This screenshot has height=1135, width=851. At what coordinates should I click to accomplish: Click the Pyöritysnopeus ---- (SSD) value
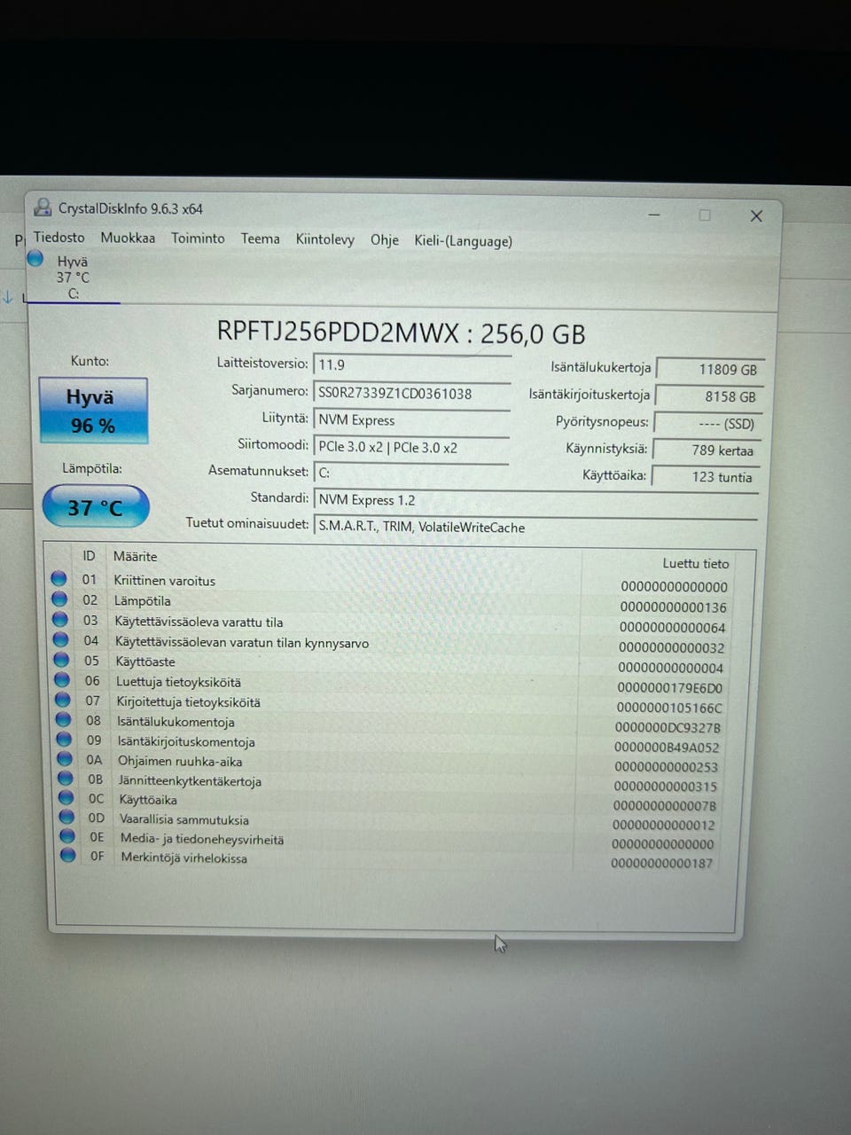pos(707,424)
